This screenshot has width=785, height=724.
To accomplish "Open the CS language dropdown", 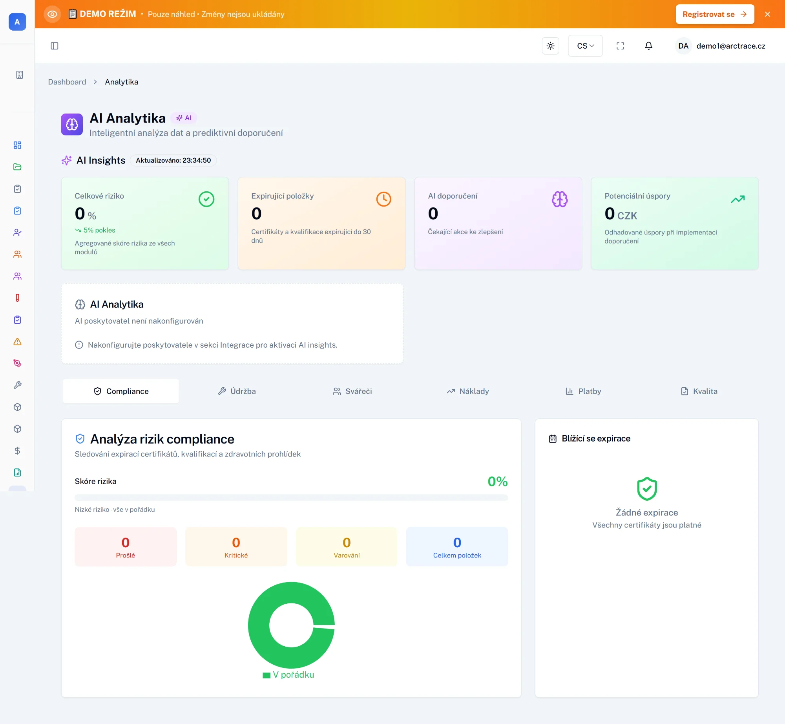I will [585, 46].
